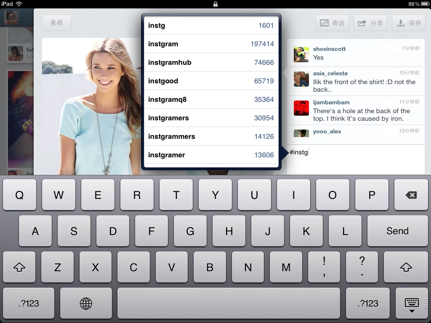Tap the globe language-switch key
This screenshot has width=431, height=323.
pos(86,303)
